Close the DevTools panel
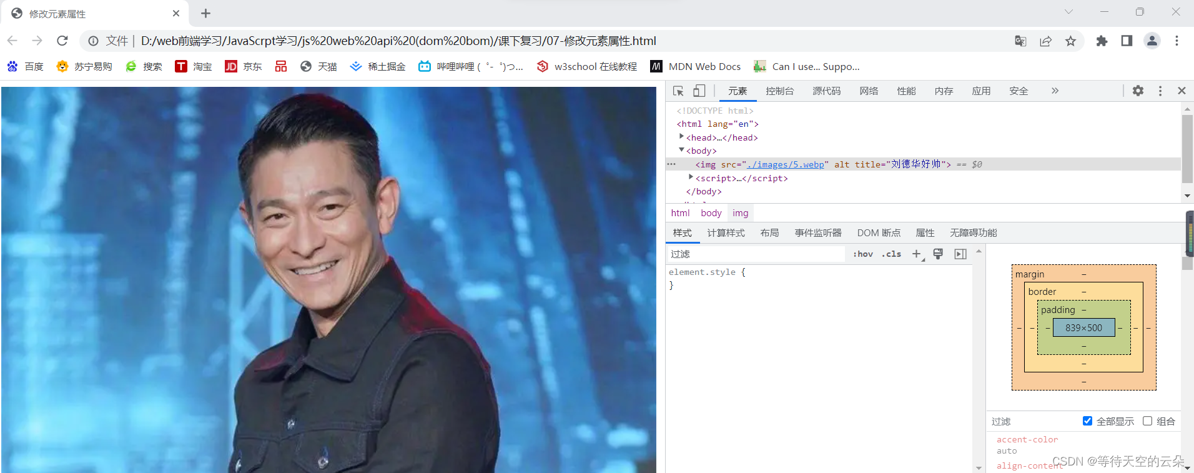Viewport: 1194px width, 473px height. pyautogui.click(x=1182, y=91)
